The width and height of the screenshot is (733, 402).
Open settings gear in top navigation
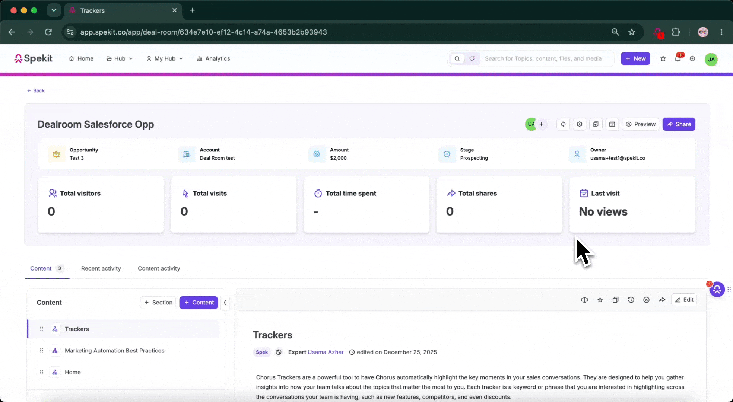coord(692,58)
